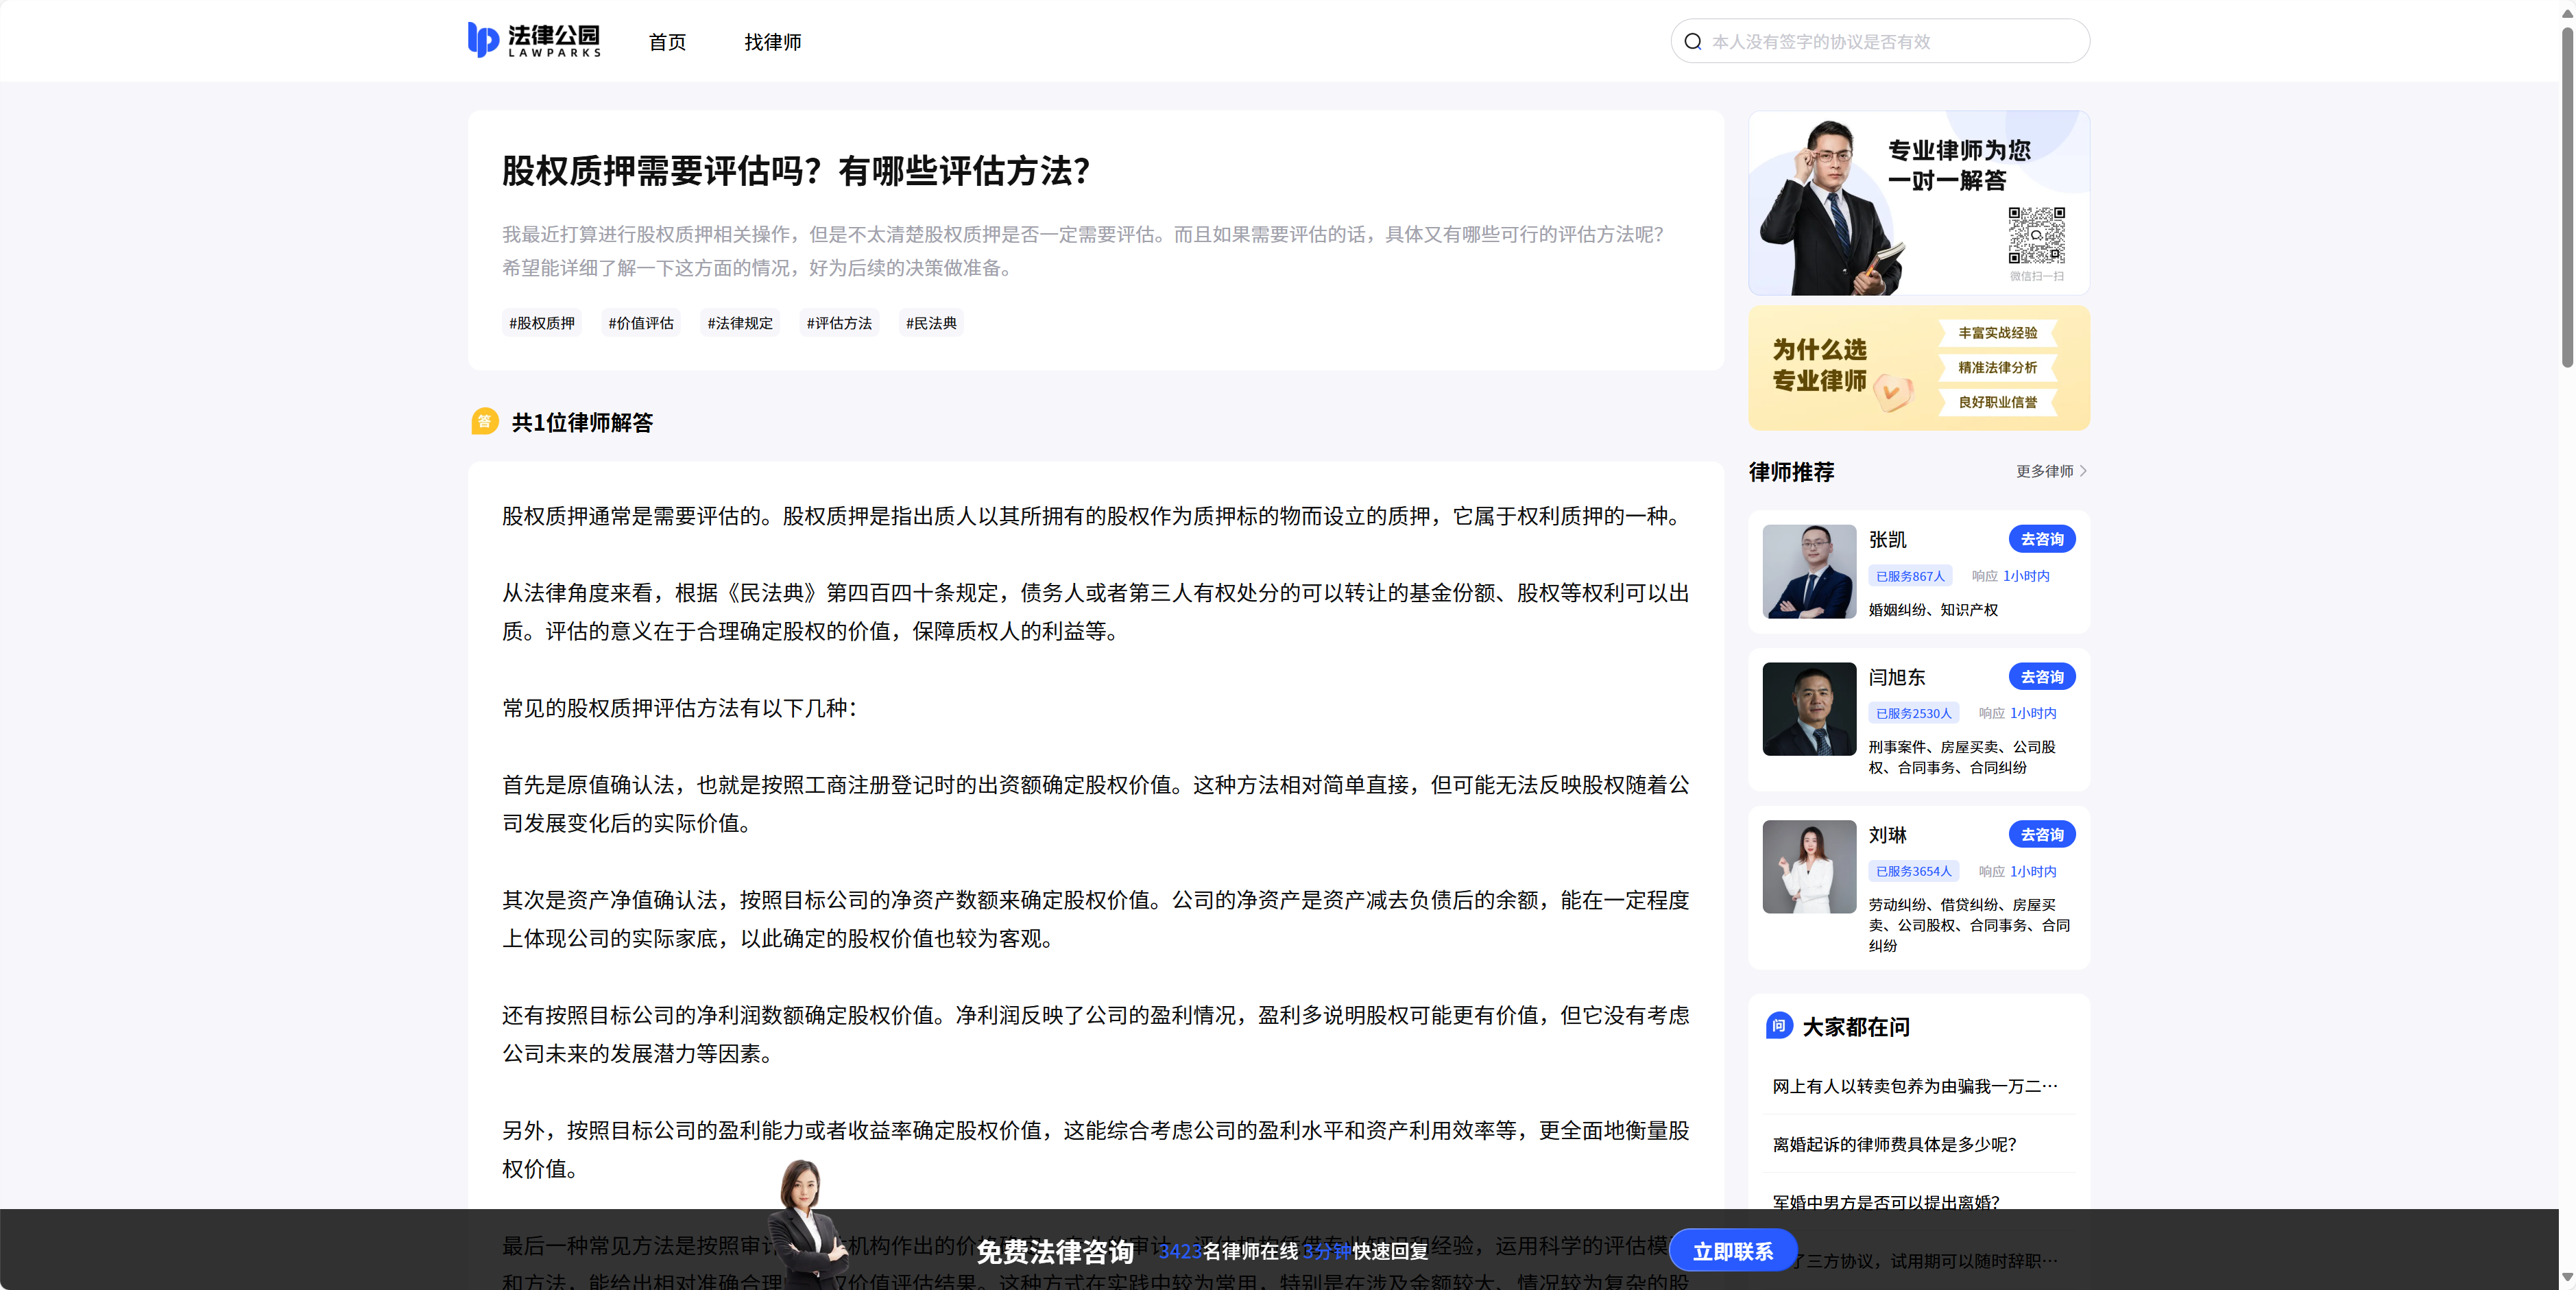Click the 法律公园 LAWPARKS logo

[534, 40]
